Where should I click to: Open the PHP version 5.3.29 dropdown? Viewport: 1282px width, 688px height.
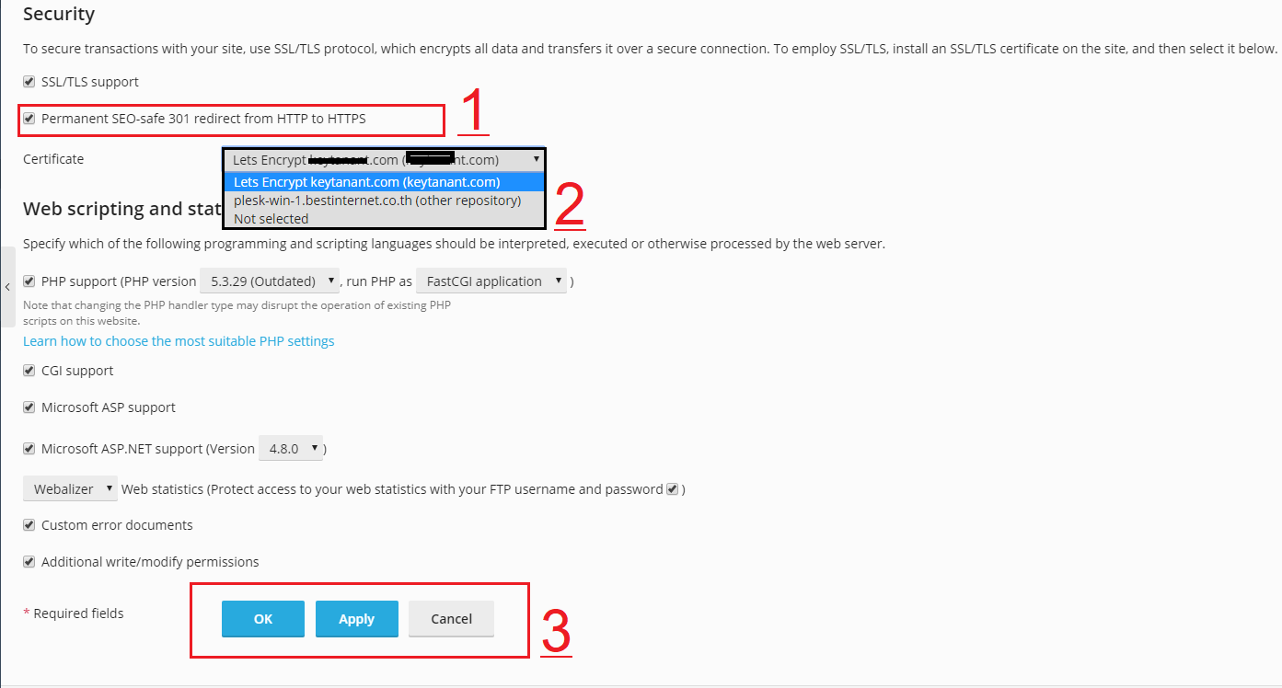pyautogui.click(x=270, y=281)
